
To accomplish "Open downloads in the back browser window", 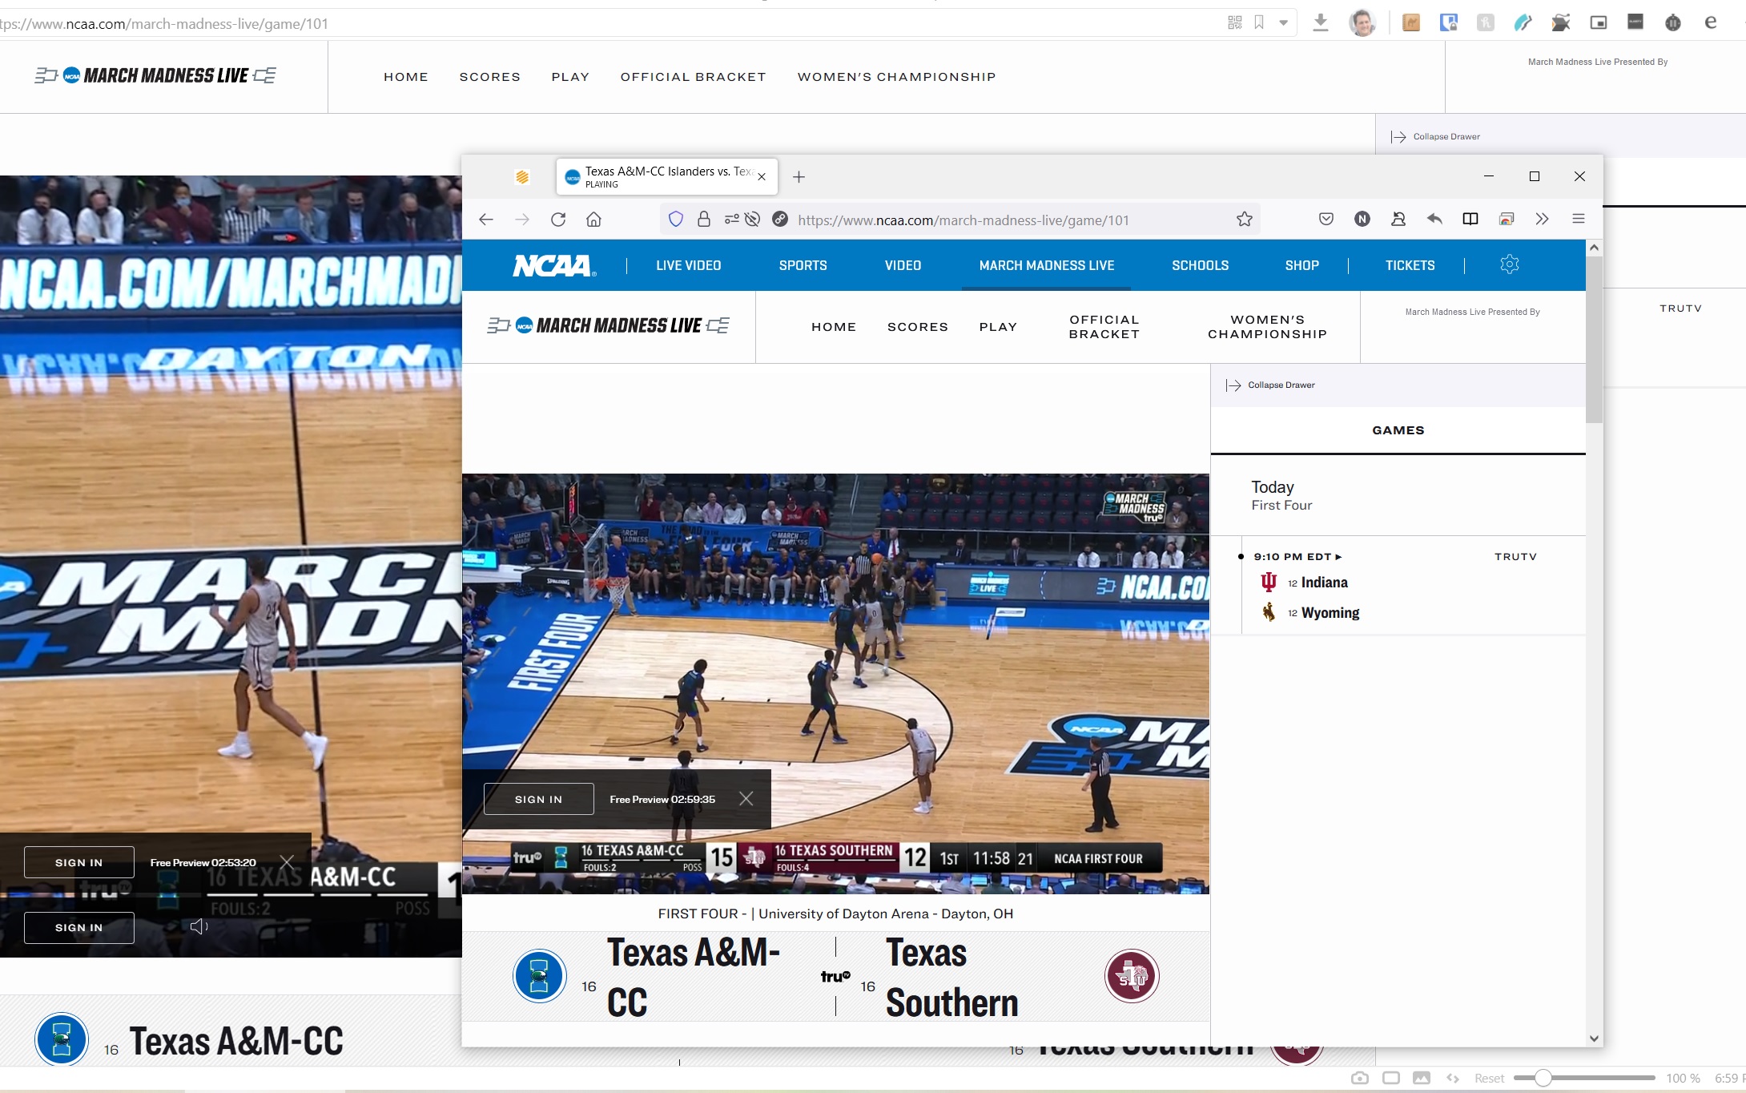I will (x=1321, y=22).
